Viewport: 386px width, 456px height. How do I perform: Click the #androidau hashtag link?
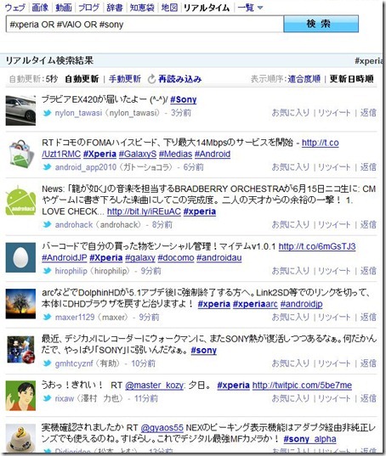click(x=219, y=258)
